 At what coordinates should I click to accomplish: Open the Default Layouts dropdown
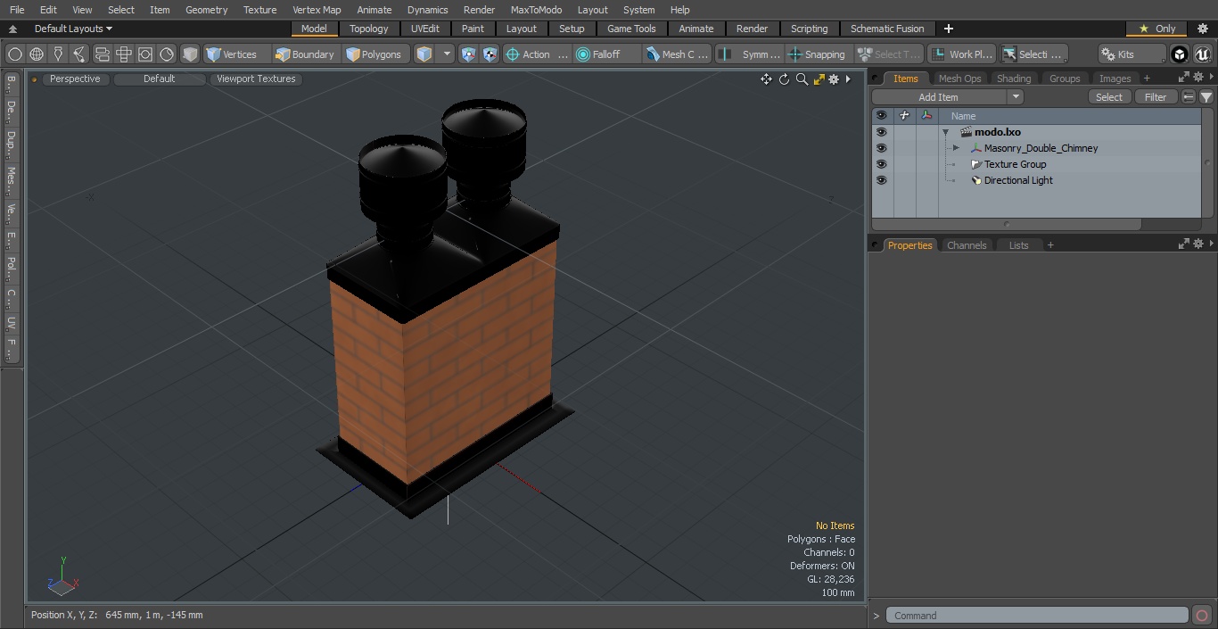click(73, 29)
